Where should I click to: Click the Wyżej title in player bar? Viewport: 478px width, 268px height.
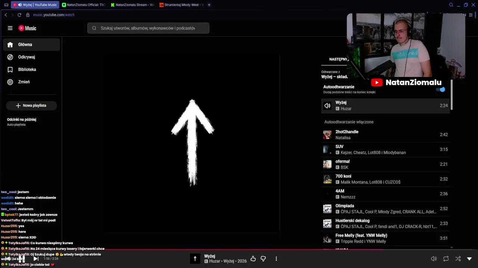tap(209, 256)
